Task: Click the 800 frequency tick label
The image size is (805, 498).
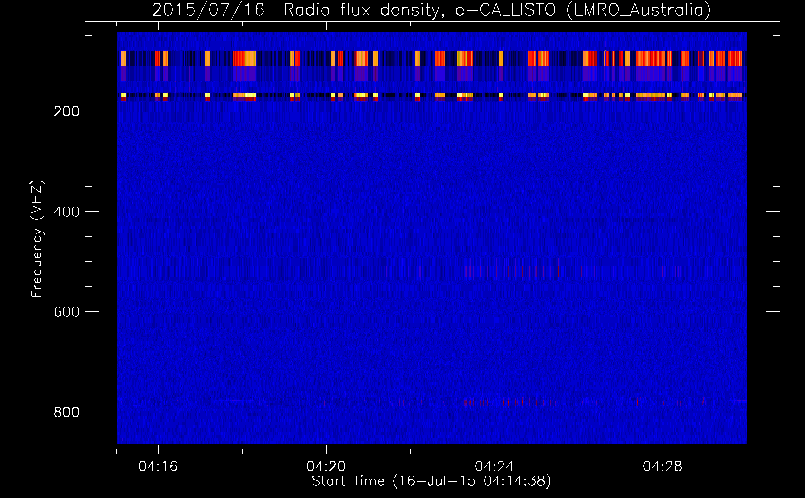Action: tap(66, 412)
